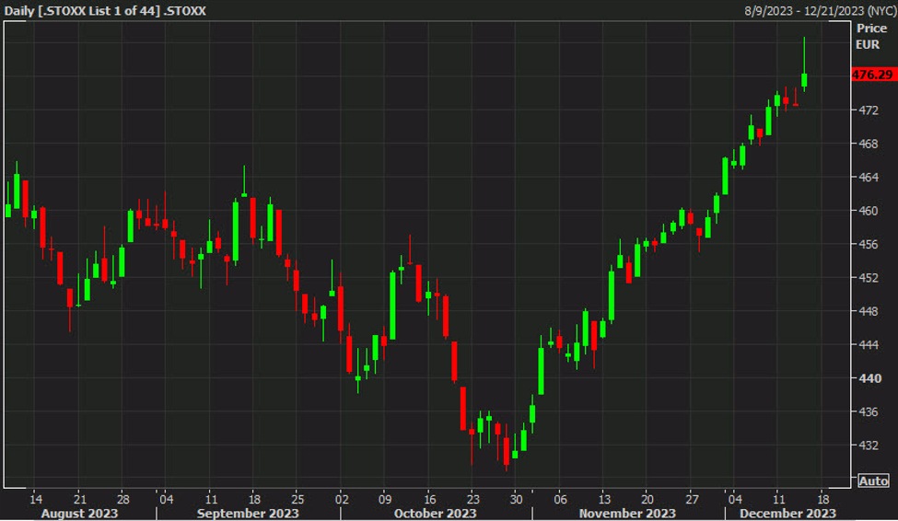The height and width of the screenshot is (521, 898).
Task: Click the latest green candle beside price tag
Action: (804, 80)
